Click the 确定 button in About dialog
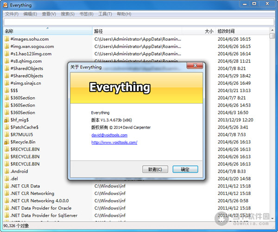Image resolution: width=278 pixels, height=232 pixels. tap(185, 169)
